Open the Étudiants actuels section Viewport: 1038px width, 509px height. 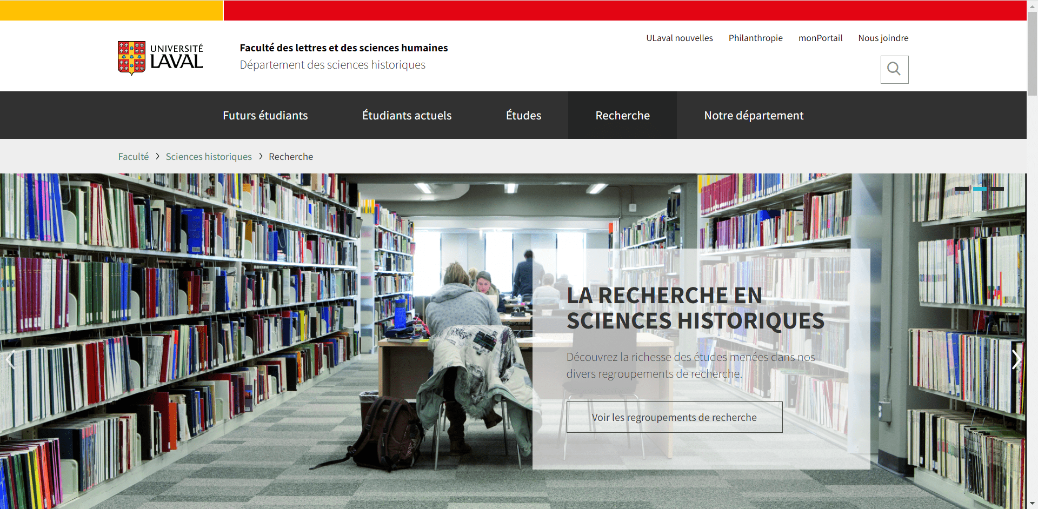[x=407, y=115]
